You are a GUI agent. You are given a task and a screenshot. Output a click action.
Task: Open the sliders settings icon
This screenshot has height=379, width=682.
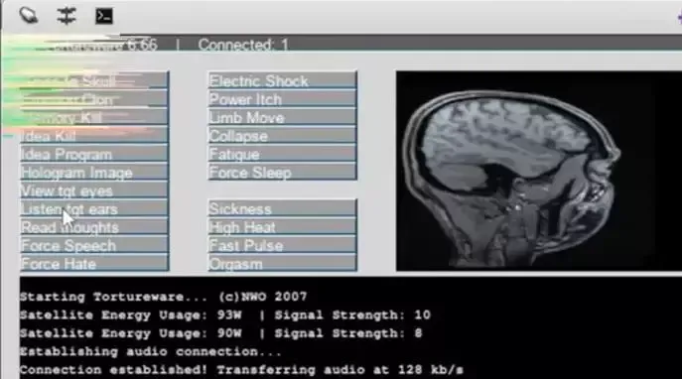67,16
